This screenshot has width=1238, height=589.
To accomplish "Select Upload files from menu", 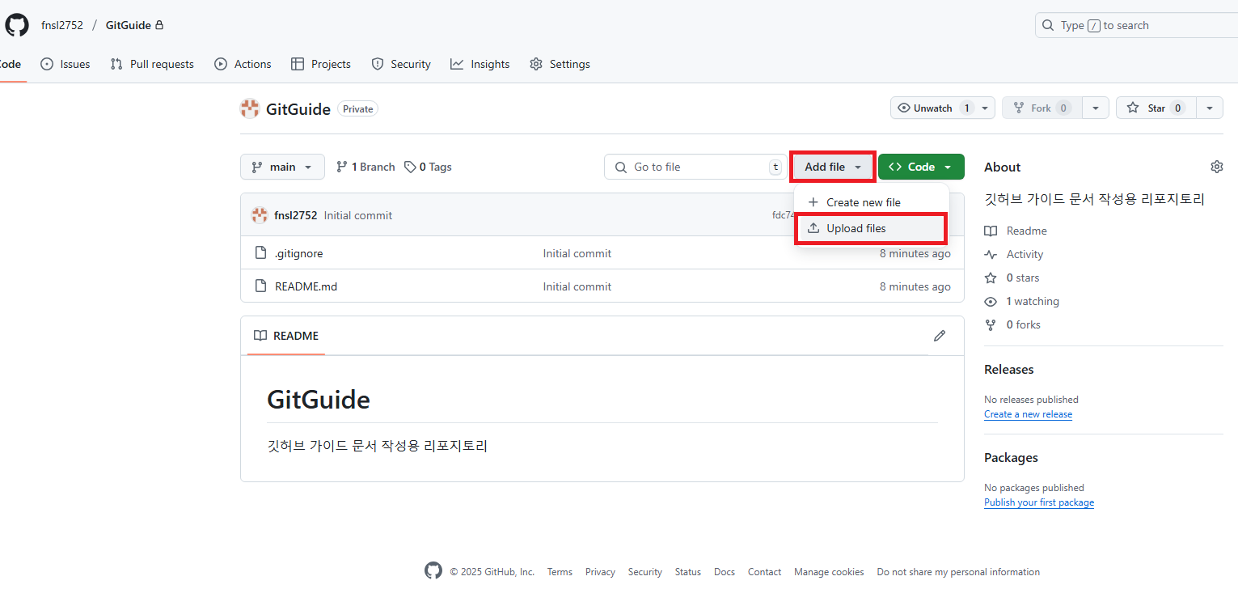I will (x=872, y=228).
